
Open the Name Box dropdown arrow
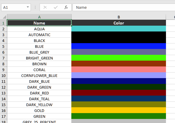click(x=28, y=7)
